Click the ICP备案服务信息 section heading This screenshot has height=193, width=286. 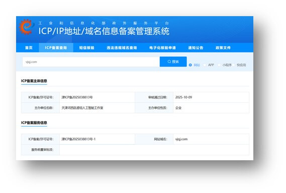pyautogui.click(x=34, y=122)
